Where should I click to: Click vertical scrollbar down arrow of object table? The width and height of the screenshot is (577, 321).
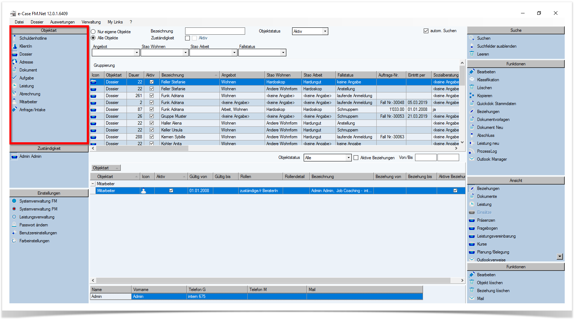point(462,142)
